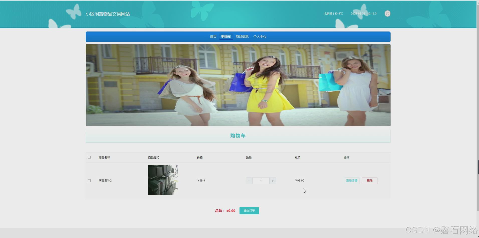Viewport: 479px width, 238px height.
Task: Click the 操作 column header
Action: pos(346,157)
